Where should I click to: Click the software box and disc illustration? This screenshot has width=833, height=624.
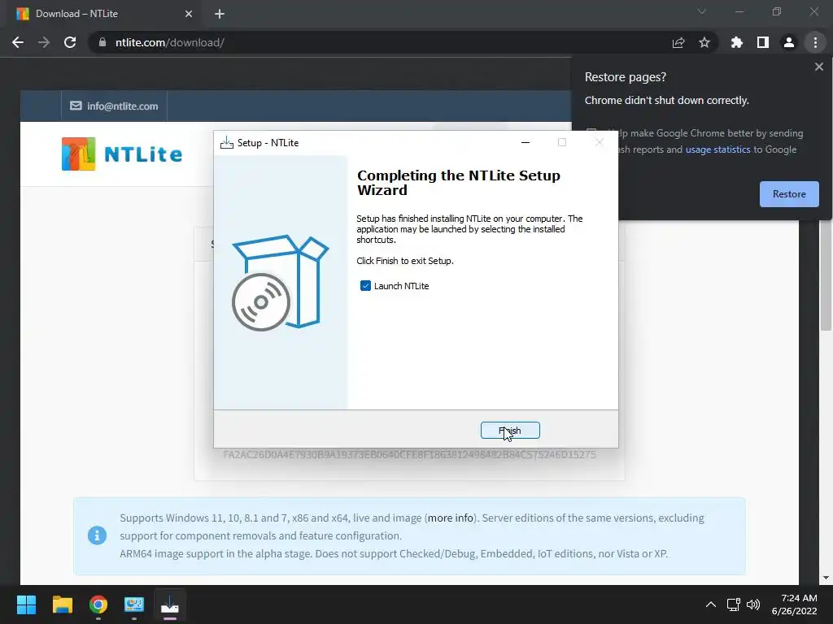tap(280, 282)
